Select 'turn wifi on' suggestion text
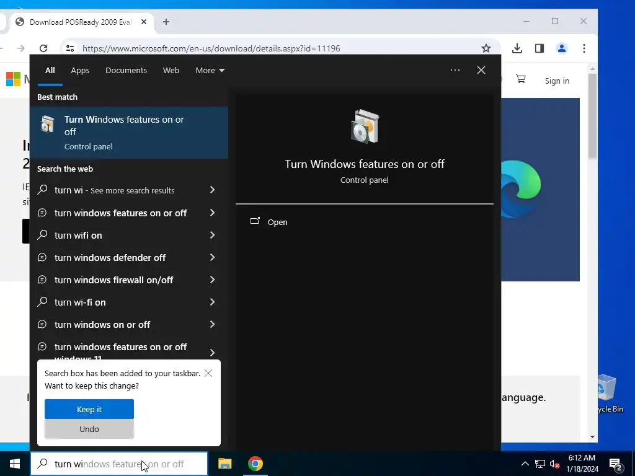This screenshot has width=635, height=476. coord(78,235)
